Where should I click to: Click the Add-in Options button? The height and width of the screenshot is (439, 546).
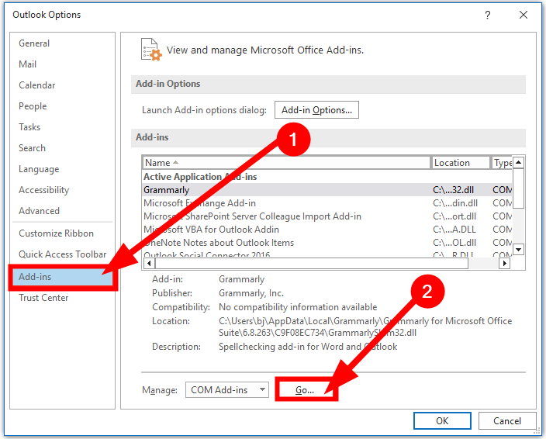[316, 110]
